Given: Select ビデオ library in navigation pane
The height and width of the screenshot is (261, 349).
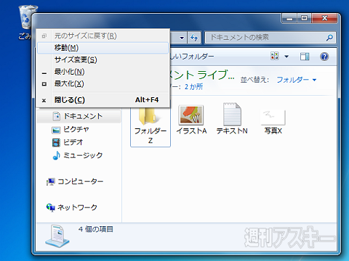Looking at the screenshot, I should point(68,142).
